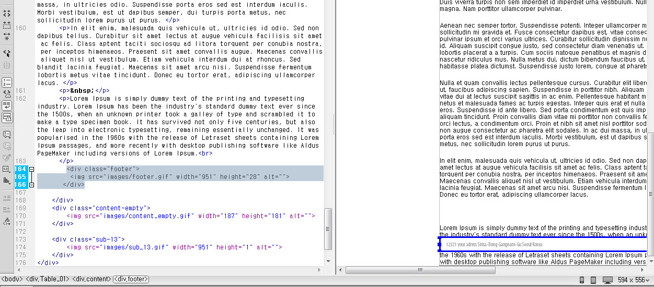654x287 pixels.
Task: Collapse code block at line 164
Action: coord(31,169)
